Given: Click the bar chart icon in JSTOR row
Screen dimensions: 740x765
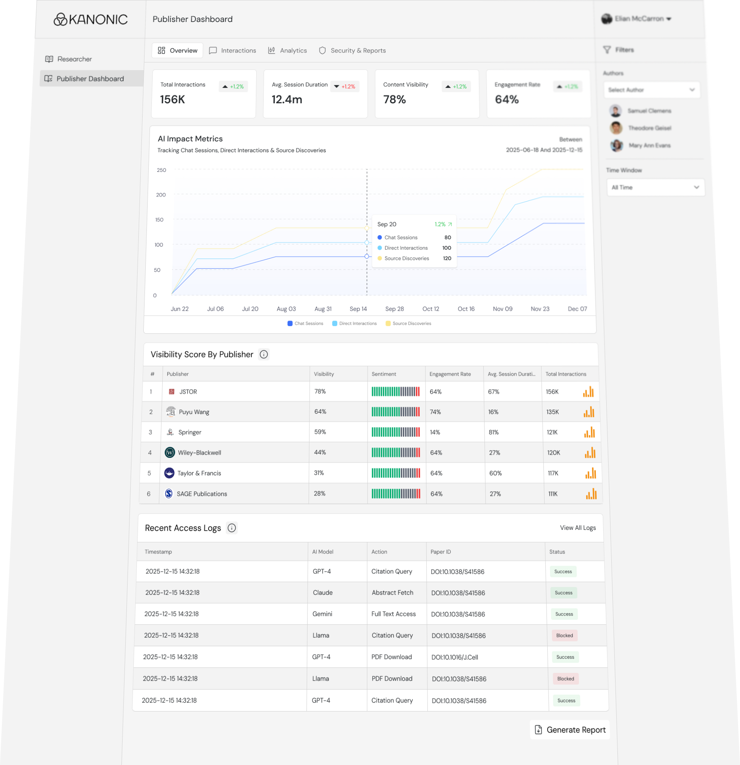Looking at the screenshot, I should 588,392.
